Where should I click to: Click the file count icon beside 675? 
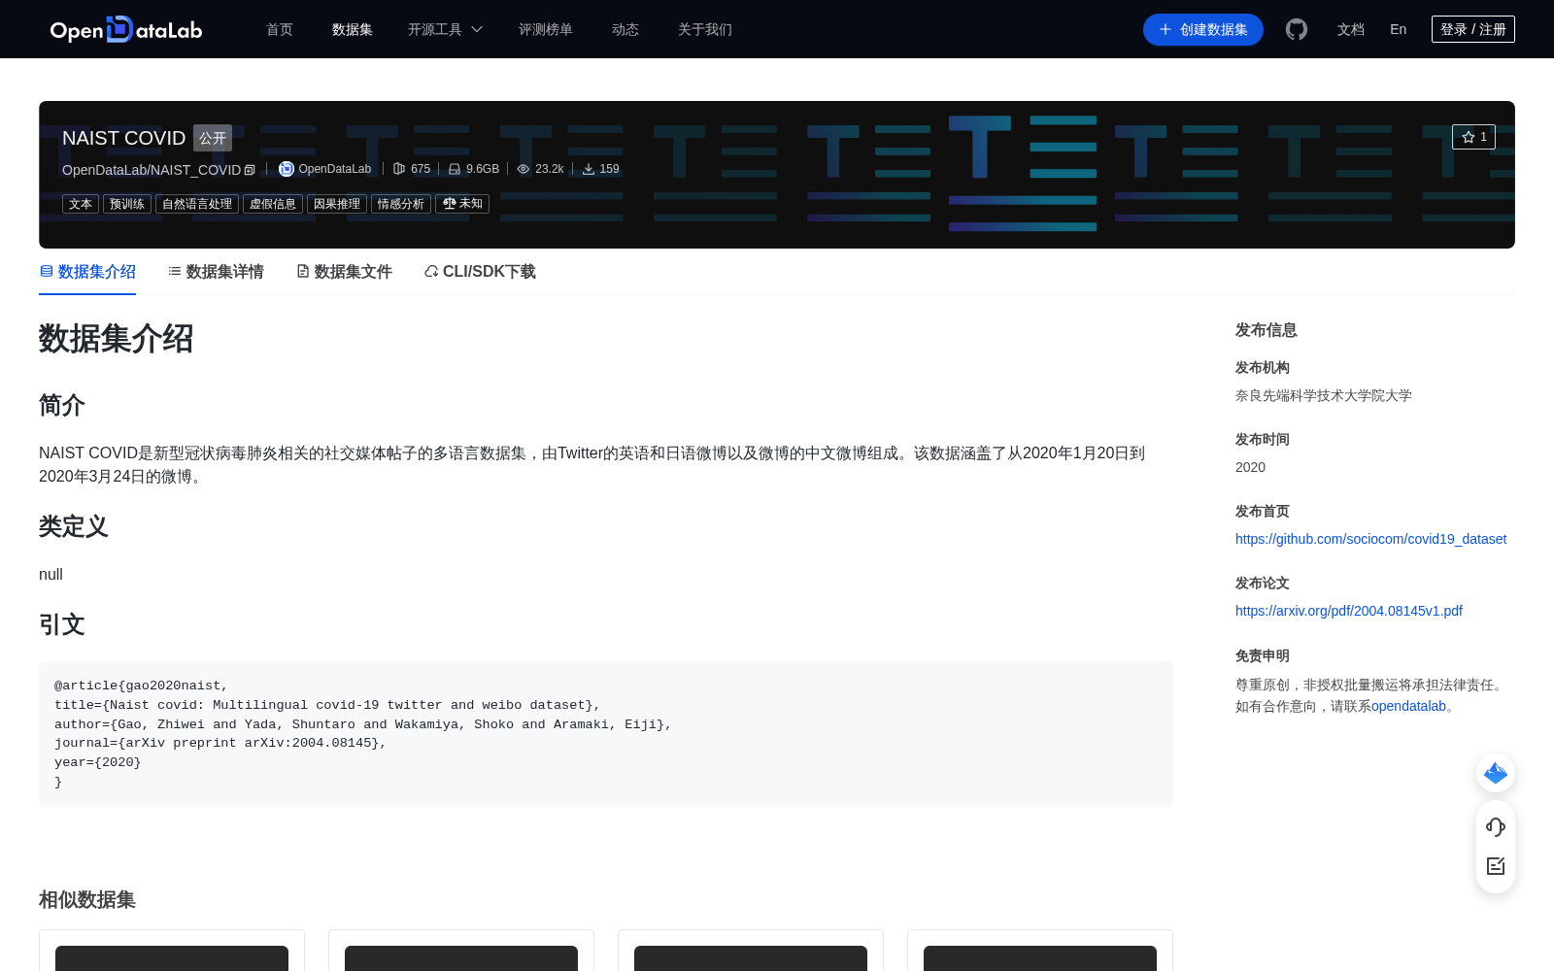(x=399, y=169)
